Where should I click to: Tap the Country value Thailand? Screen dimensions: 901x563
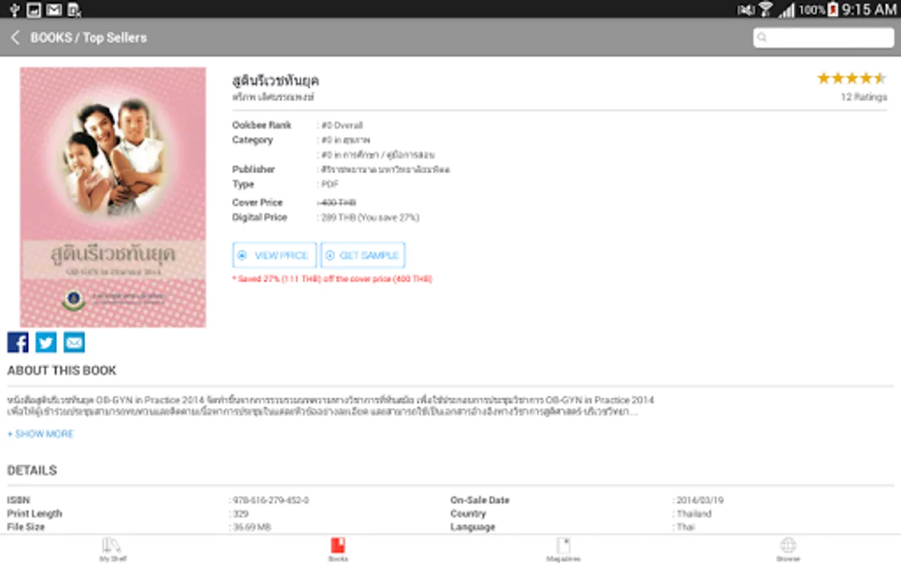click(x=694, y=514)
